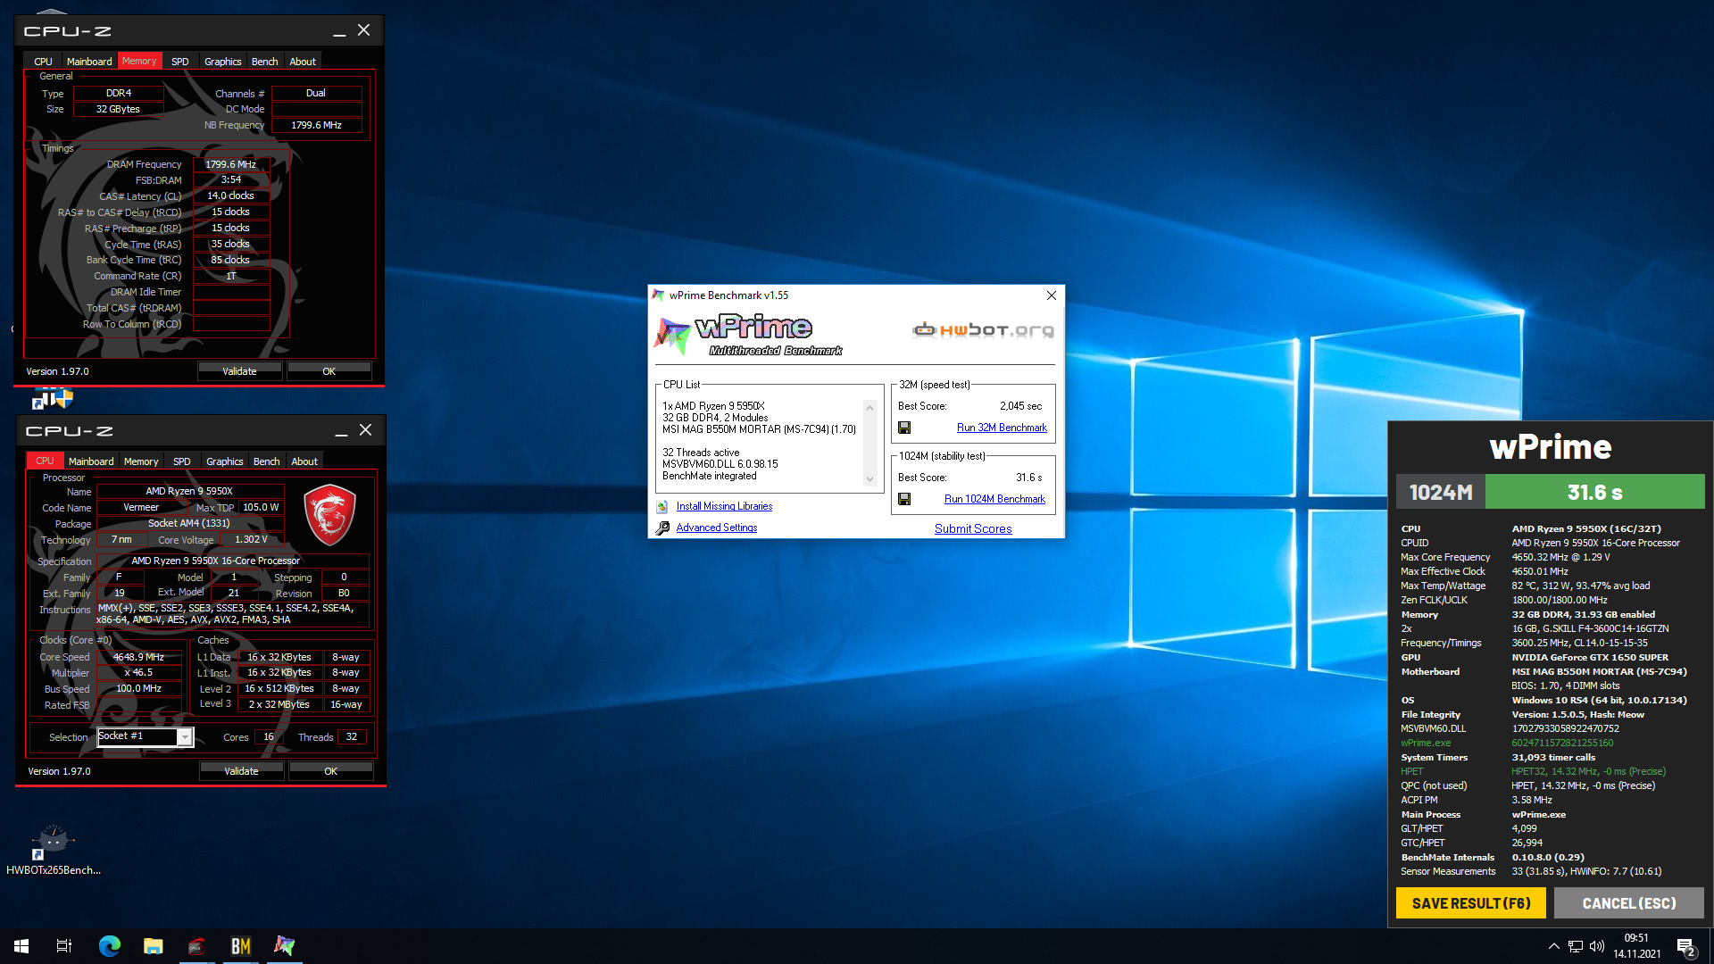Click the MSI CPU-Z taskbar icon
Viewport: 1714px width, 964px height.
pos(197,946)
